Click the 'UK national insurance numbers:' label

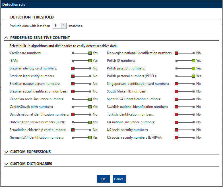tap(131, 122)
